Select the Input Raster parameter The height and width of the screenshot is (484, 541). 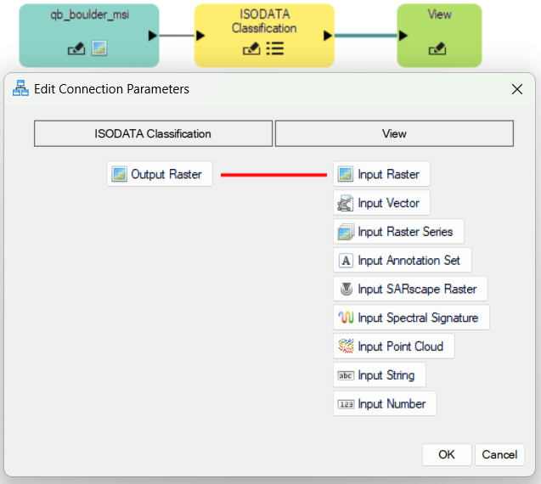(381, 175)
